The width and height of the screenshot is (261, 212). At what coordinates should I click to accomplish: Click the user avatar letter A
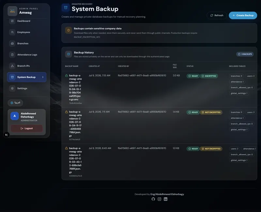(x=14, y=116)
